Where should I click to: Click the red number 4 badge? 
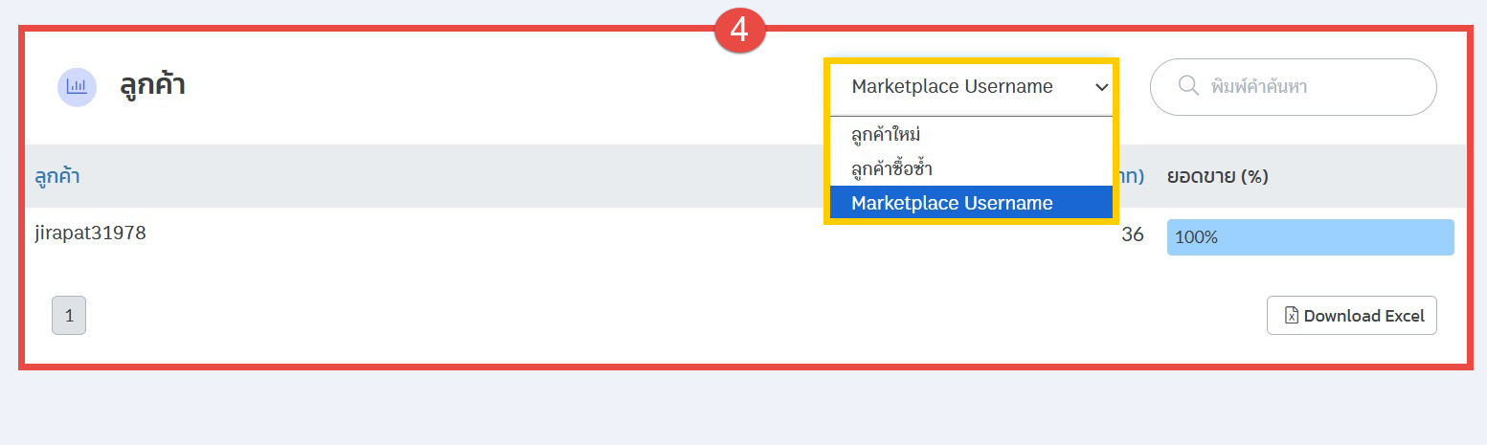coord(739,30)
